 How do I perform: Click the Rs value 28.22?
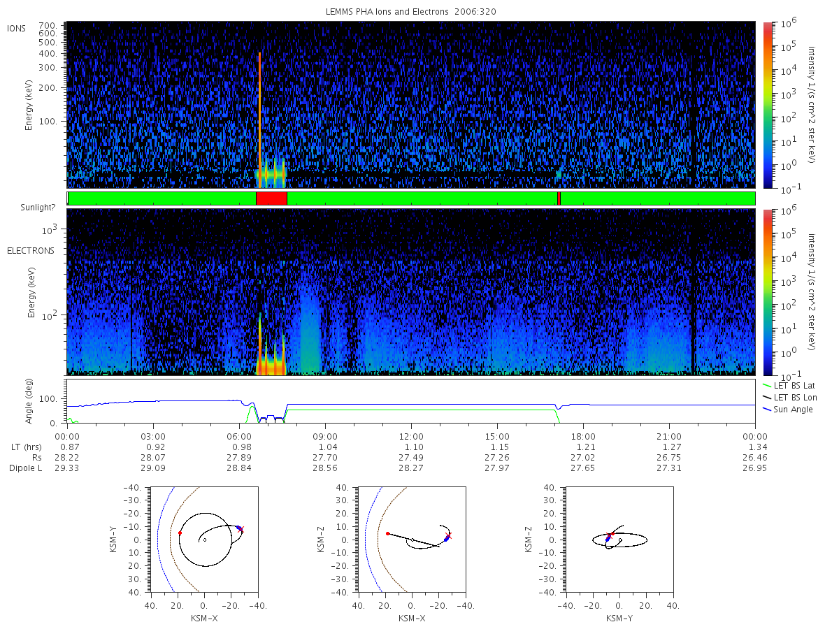coord(68,457)
